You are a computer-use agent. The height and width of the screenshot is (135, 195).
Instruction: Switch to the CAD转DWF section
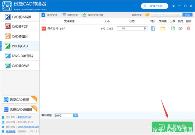[20, 66]
